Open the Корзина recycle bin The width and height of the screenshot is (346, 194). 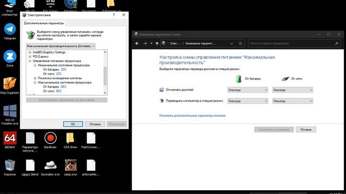pyautogui.click(x=10, y=168)
